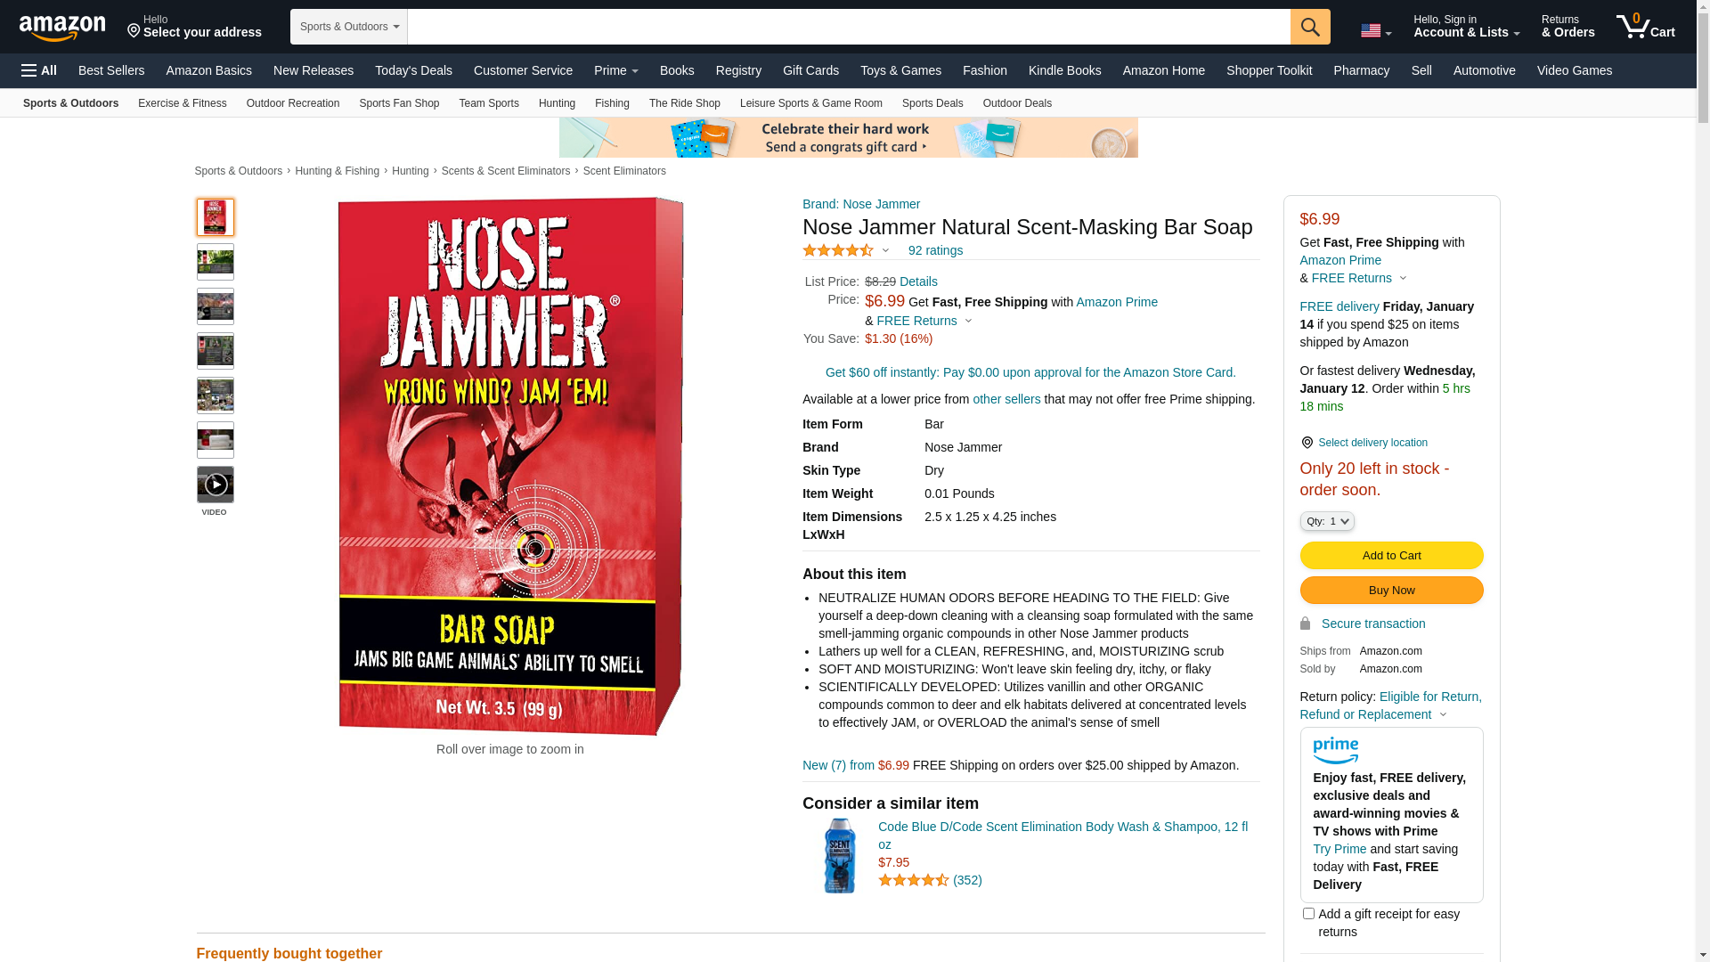Click the magnifying glass search button
1710x962 pixels.
[x=1310, y=27]
